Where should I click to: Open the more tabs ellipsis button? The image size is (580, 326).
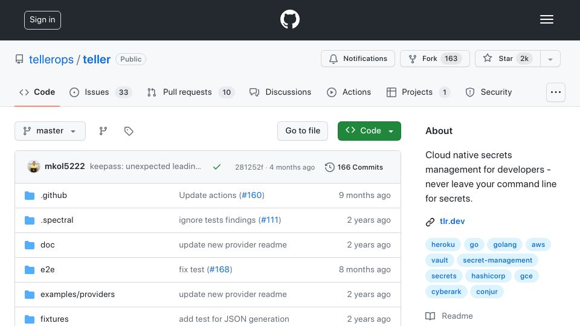(556, 92)
